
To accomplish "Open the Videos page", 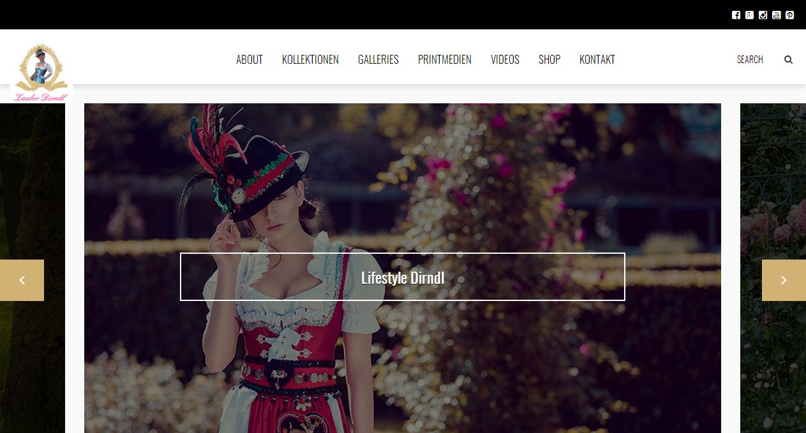I will [x=505, y=59].
